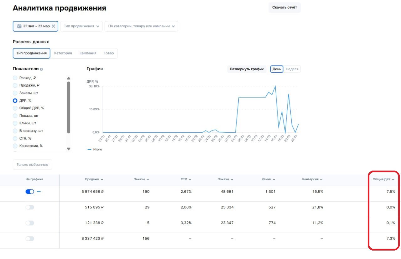The height and width of the screenshot is (259, 401).
Task: Click the Скачать отчёт button
Action: coord(284,7)
